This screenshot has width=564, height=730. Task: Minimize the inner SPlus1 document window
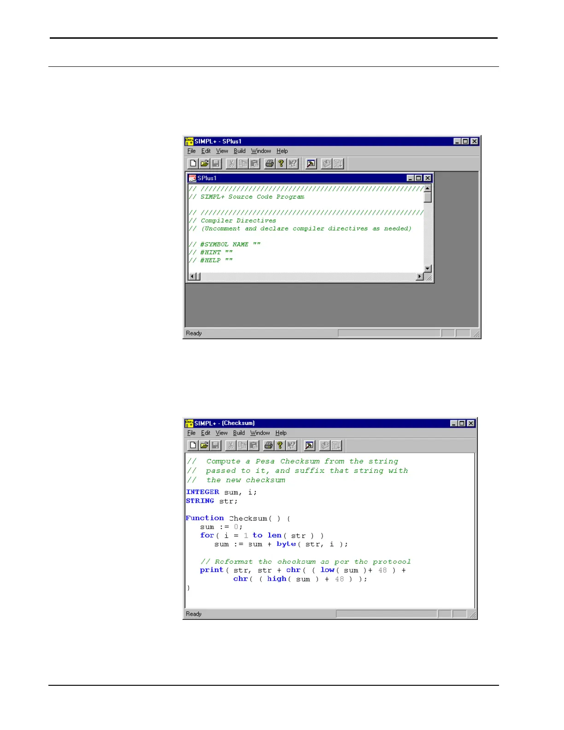click(x=411, y=178)
